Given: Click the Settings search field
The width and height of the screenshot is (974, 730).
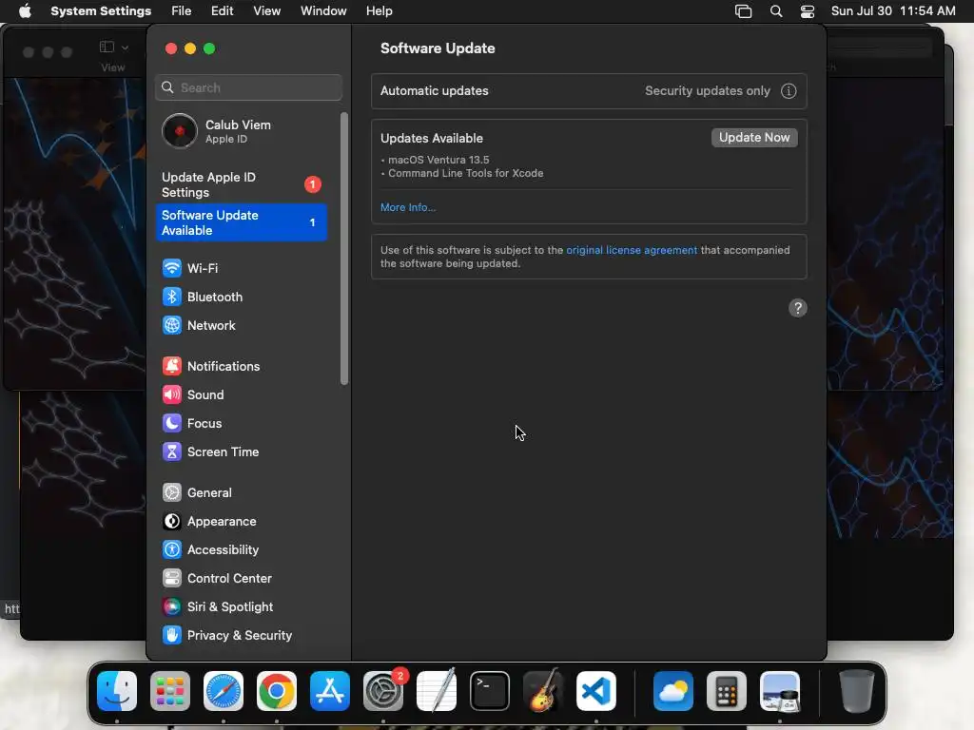Looking at the screenshot, I should click(x=248, y=87).
